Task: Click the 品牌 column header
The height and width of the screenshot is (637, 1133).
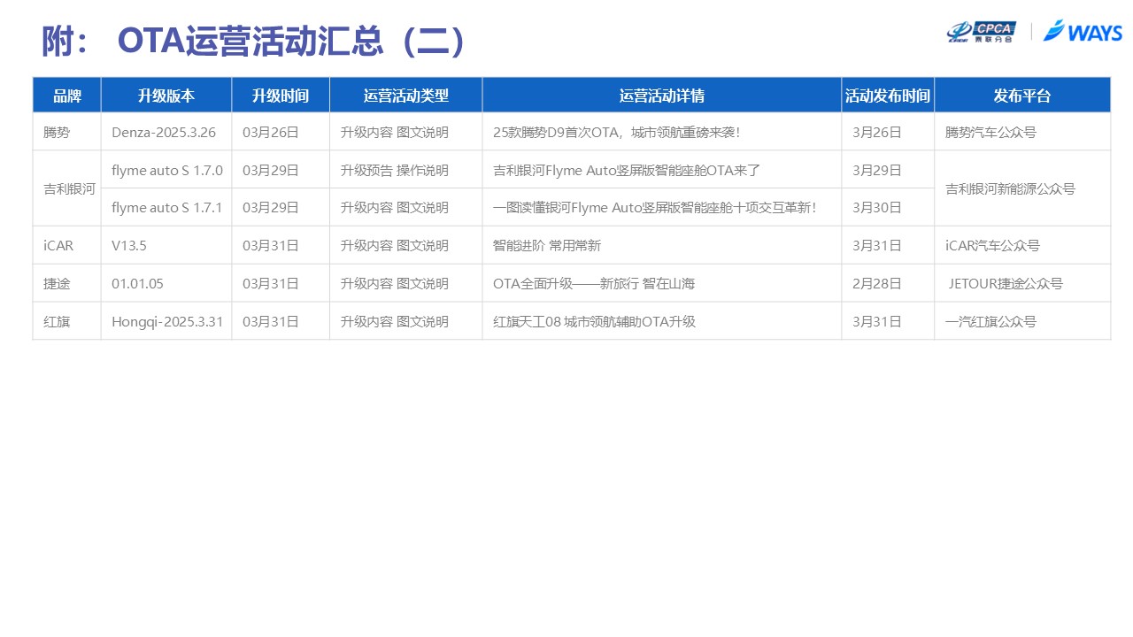Action: (x=67, y=96)
